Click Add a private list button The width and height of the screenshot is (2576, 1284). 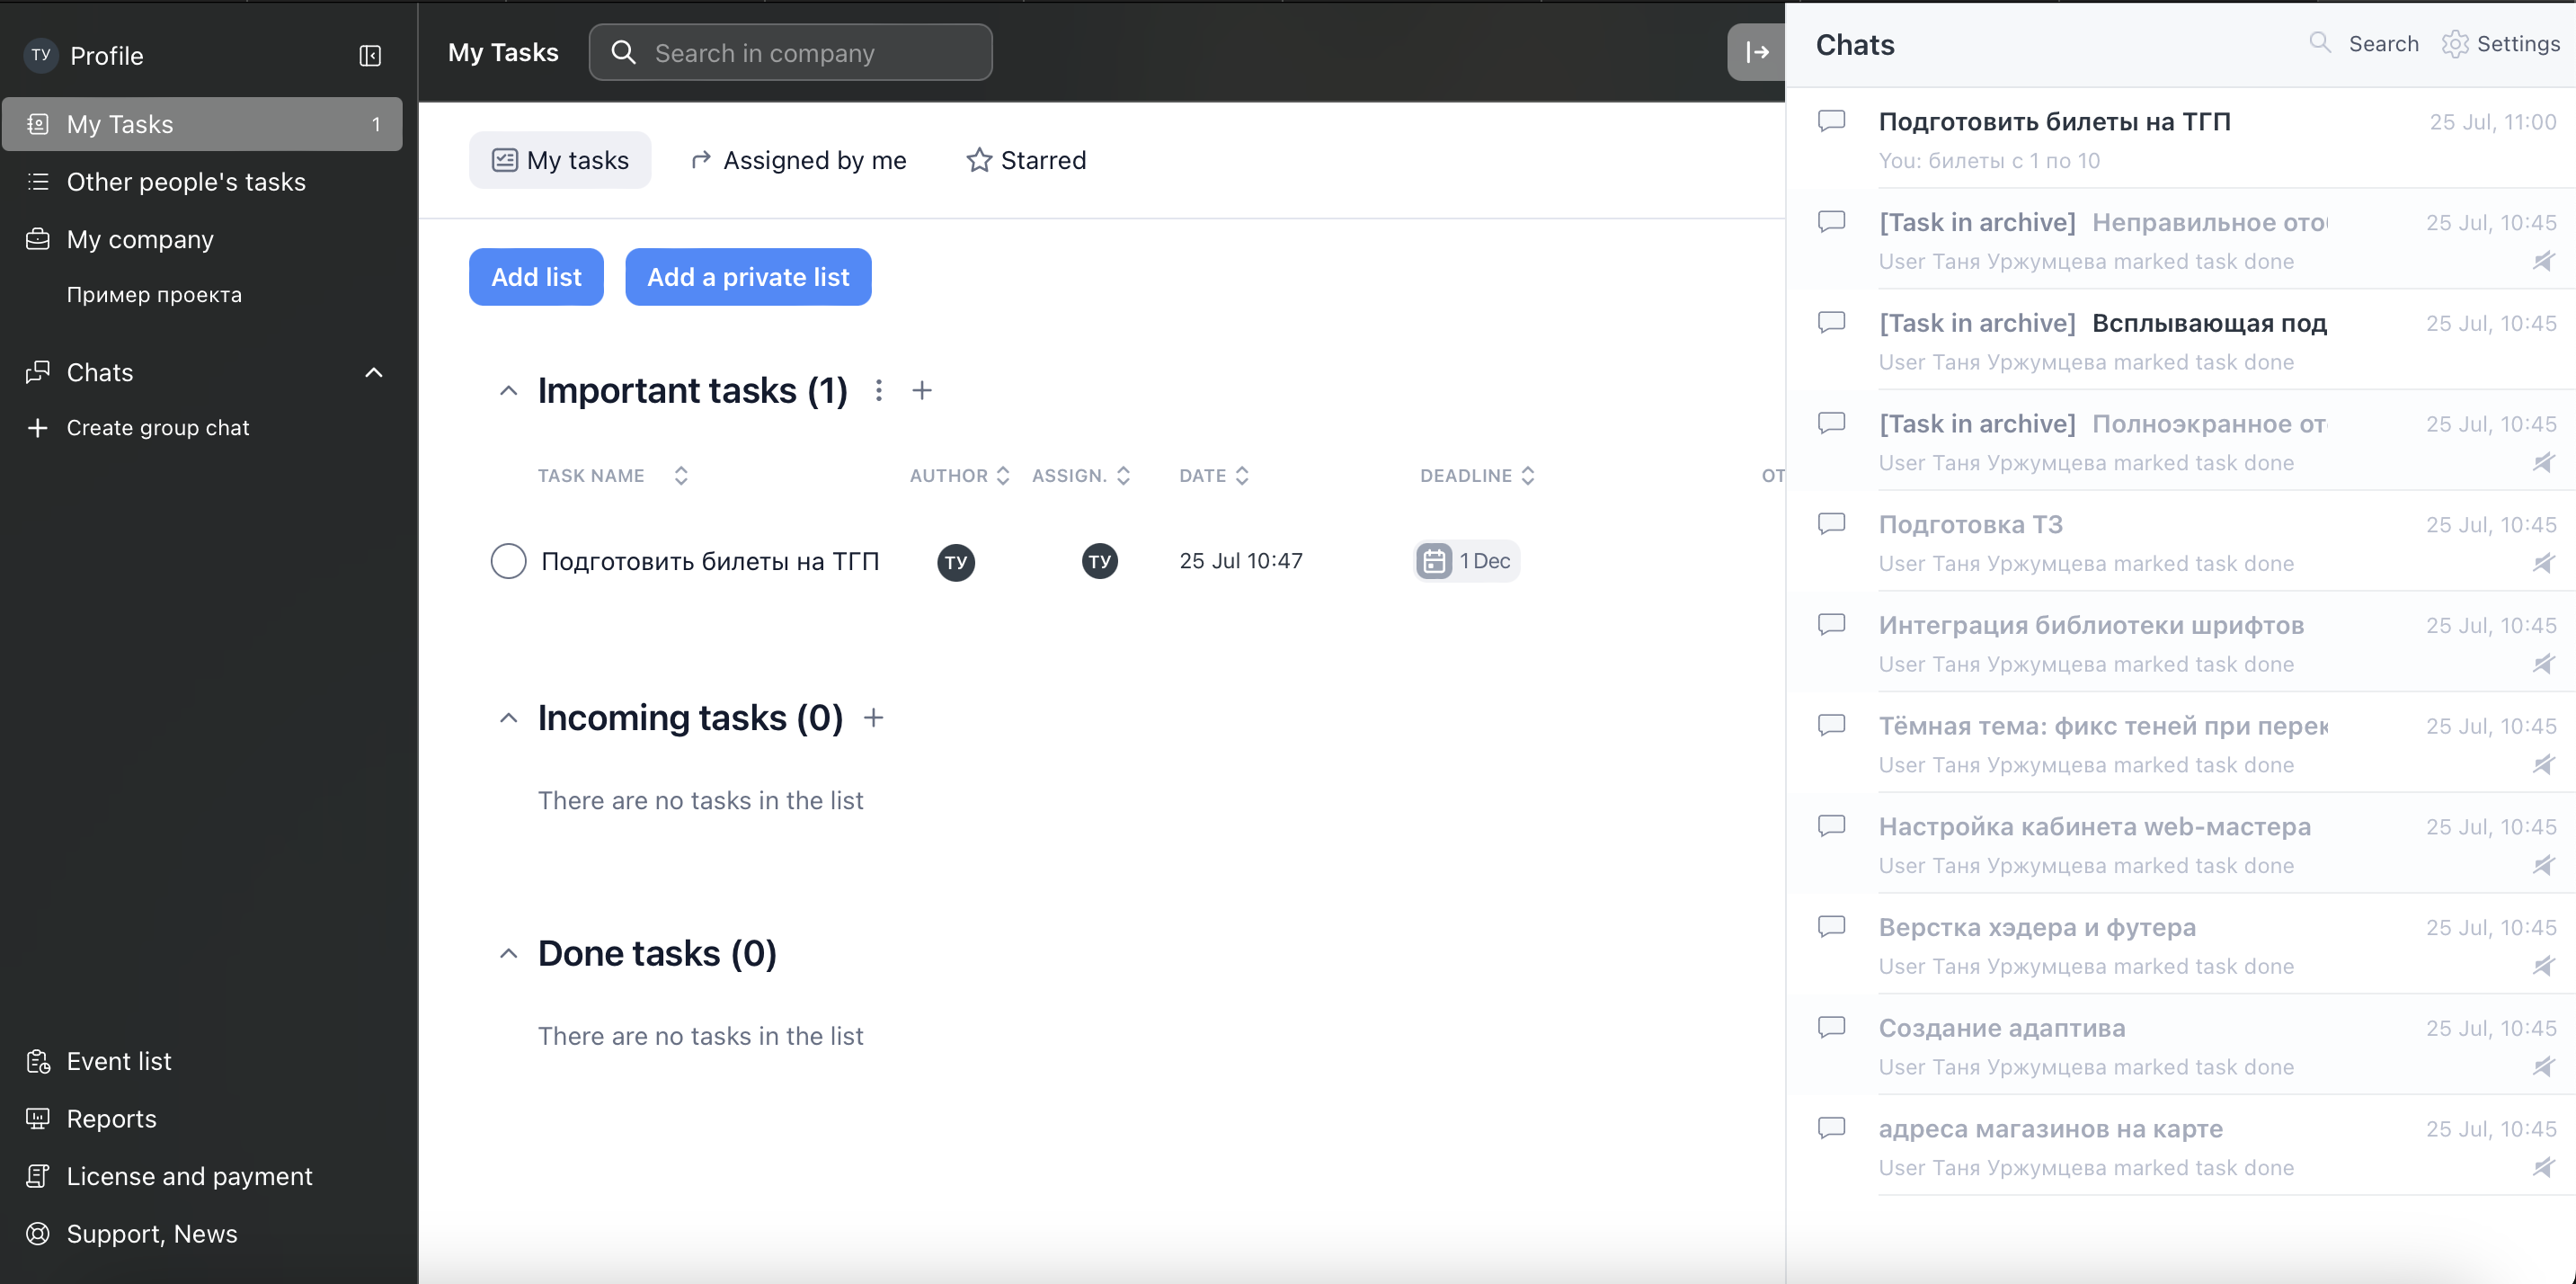pos(747,277)
